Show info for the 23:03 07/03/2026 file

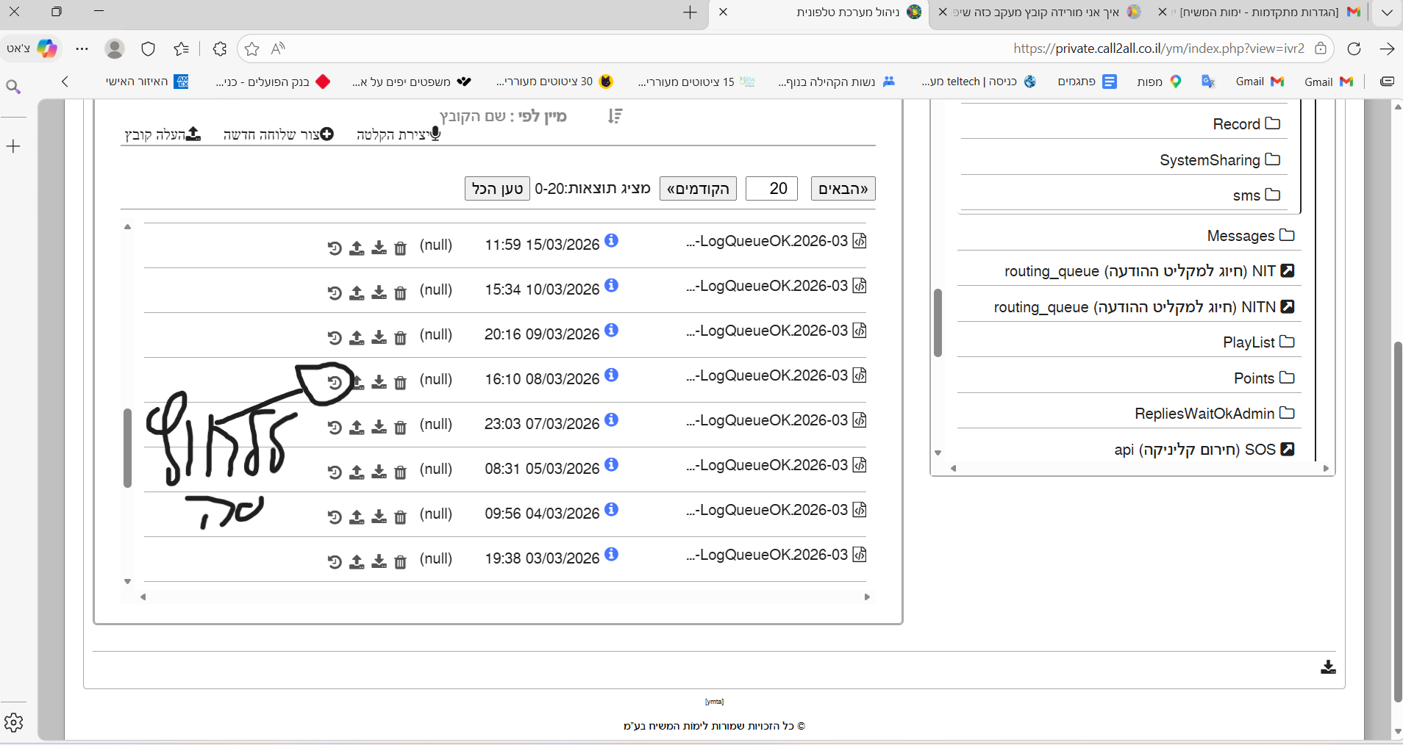pyautogui.click(x=611, y=420)
